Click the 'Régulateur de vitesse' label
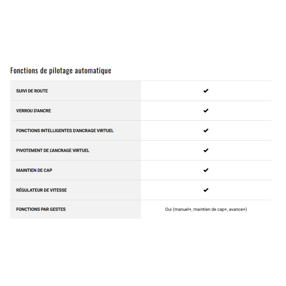The height and width of the screenshot is (286, 286). point(41,190)
